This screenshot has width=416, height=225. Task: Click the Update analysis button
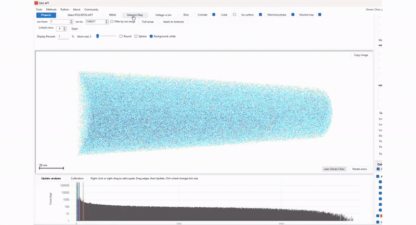click(x=51, y=178)
